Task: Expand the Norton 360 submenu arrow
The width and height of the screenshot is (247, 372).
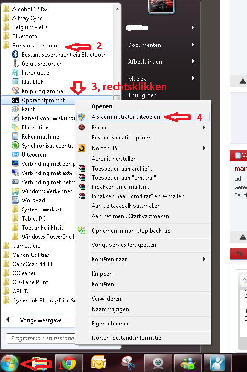Action: (x=204, y=148)
